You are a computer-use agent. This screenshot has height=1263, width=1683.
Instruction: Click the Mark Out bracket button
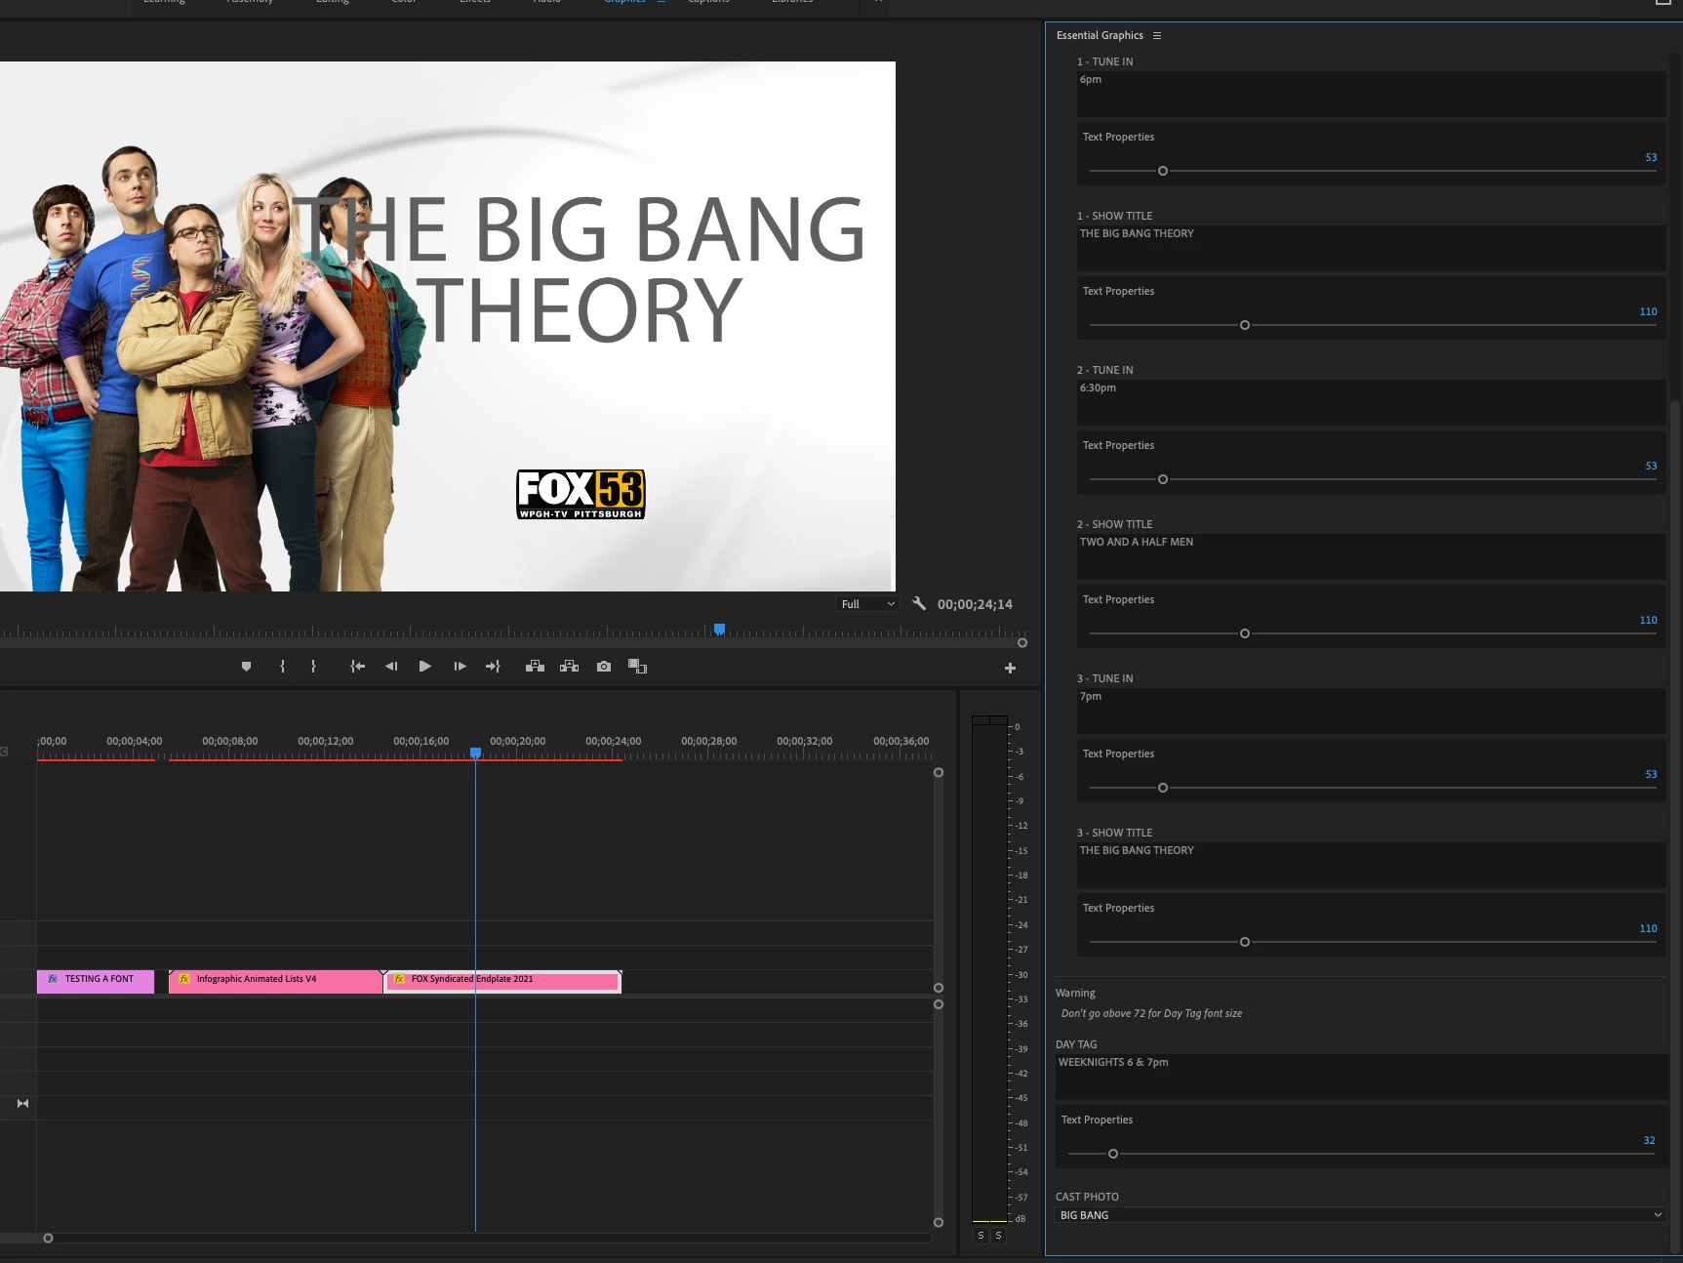tap(313, 667)
